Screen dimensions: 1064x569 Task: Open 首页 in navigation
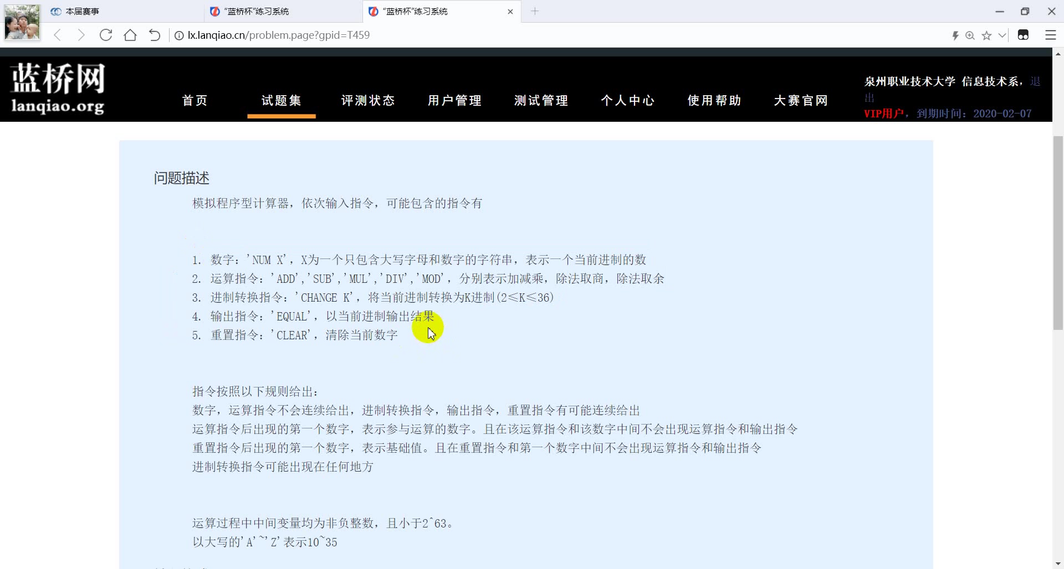point(195,100)
